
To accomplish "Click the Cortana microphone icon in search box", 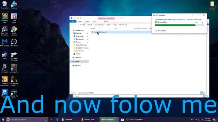I will pyautogui.click(x=45, y=120).
